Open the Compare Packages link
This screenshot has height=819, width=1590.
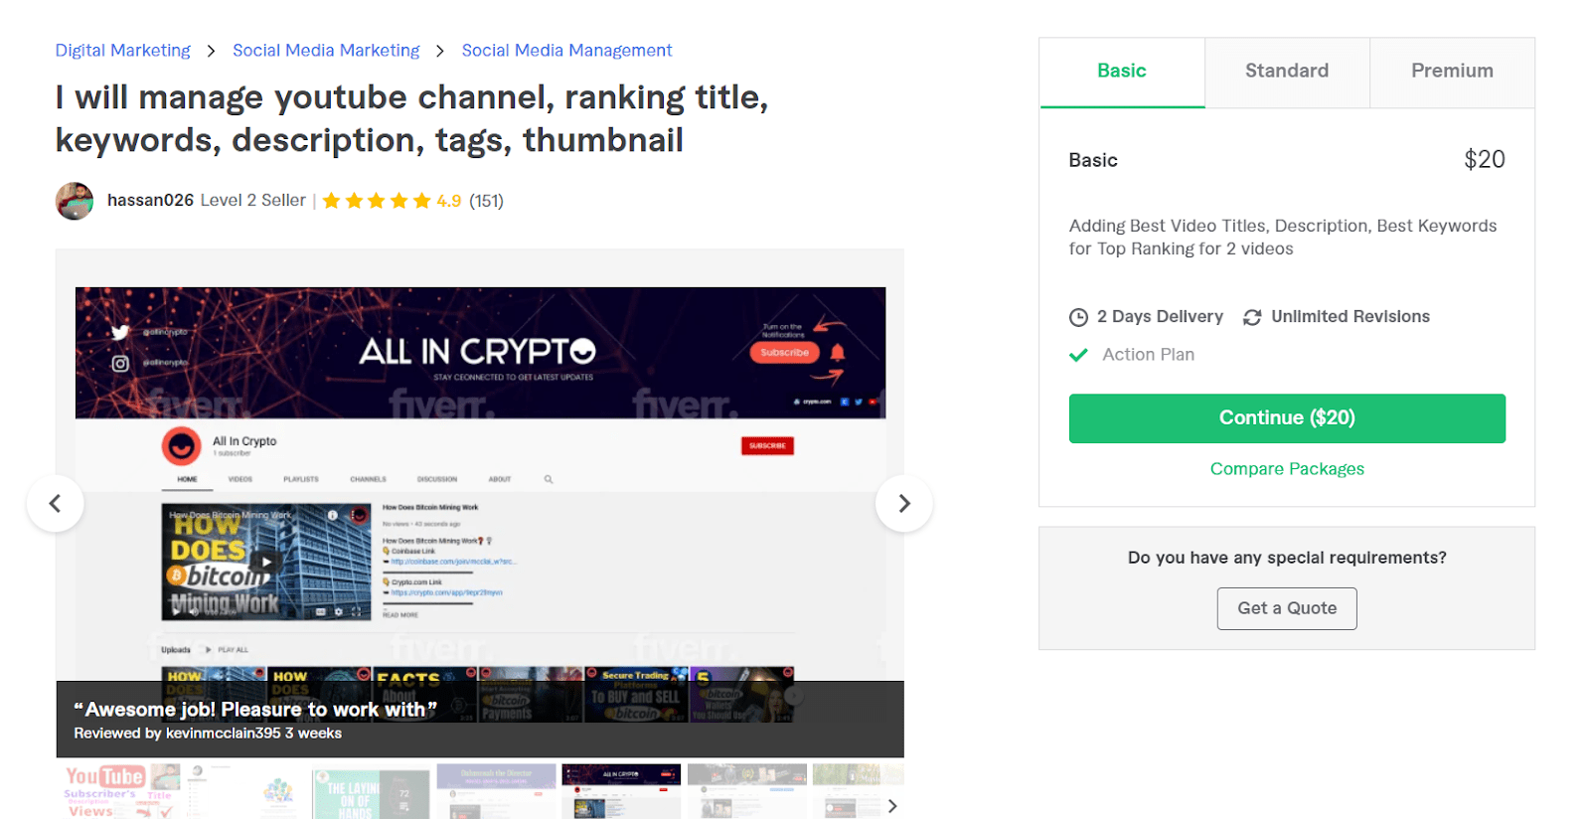1287,469
